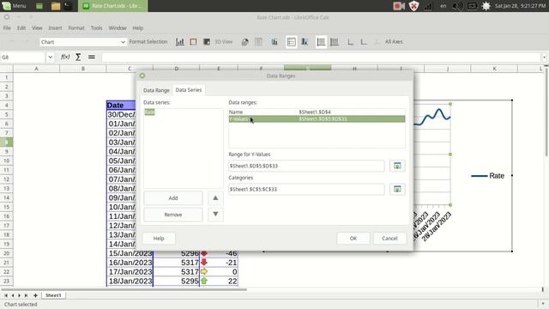Go to first sheet navigation arrow
This screenshot has width=549, height=309.
(x=6, y=295)
